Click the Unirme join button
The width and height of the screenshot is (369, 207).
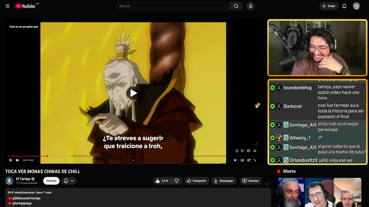point(51,181)
